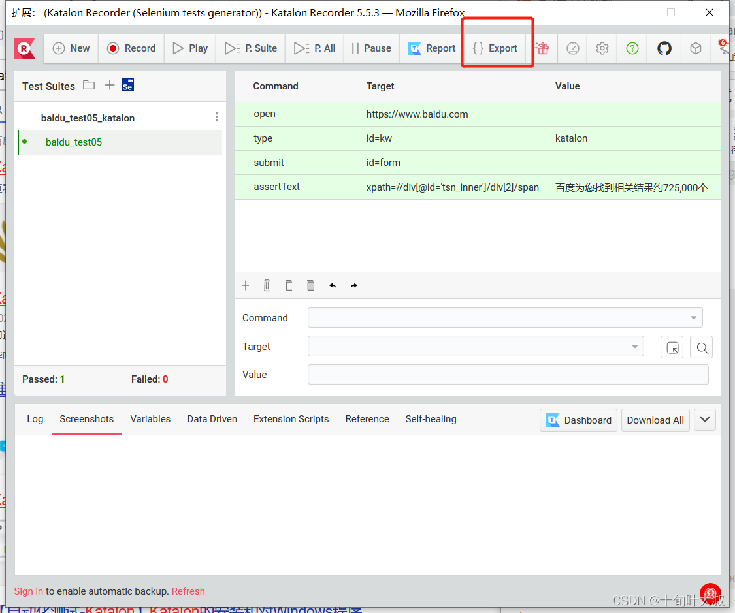Screen dimensions: 735x613
Task: Open settings gear icon
Action: 602,48
